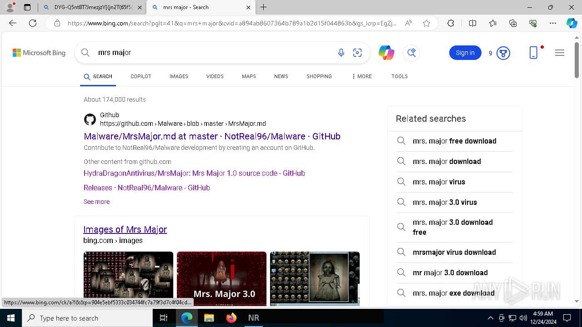Reload the page with the refresh icon

[33, 23]
